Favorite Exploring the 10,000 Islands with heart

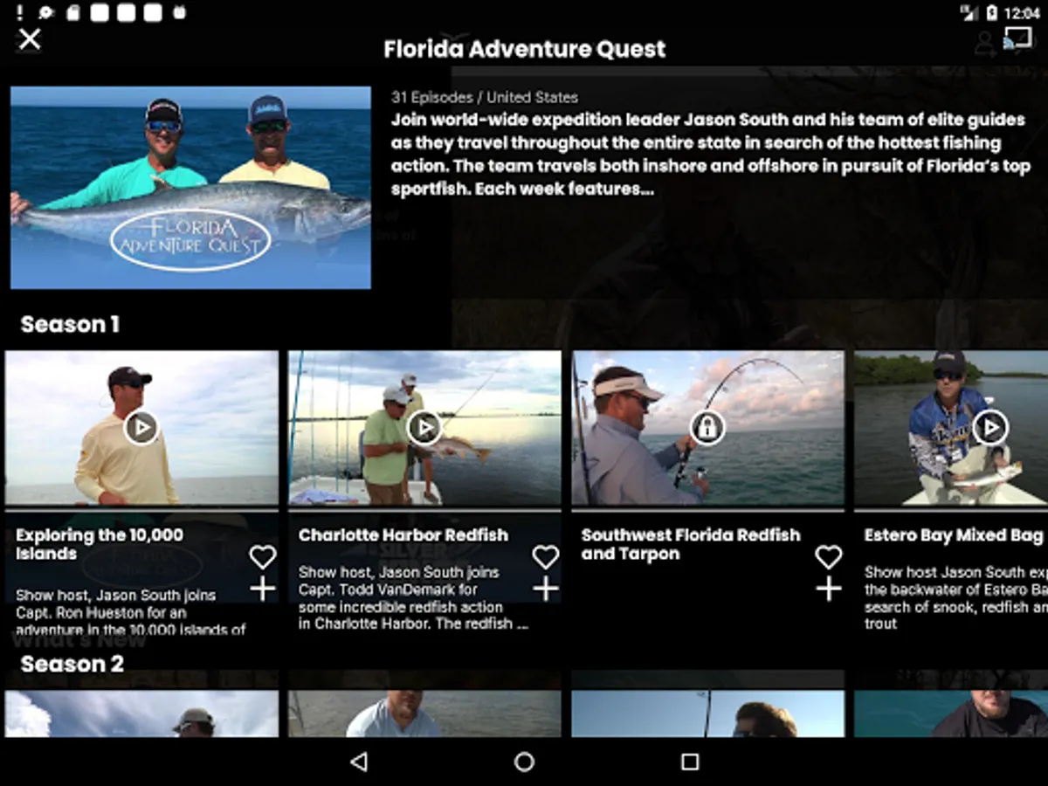[x=263, y=557]
